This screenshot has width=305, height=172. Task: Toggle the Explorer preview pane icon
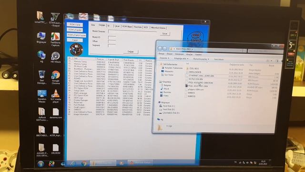point(277,61)
